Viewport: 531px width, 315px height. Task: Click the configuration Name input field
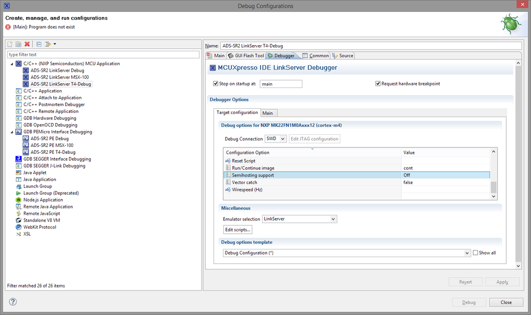(x=371, y=46)
